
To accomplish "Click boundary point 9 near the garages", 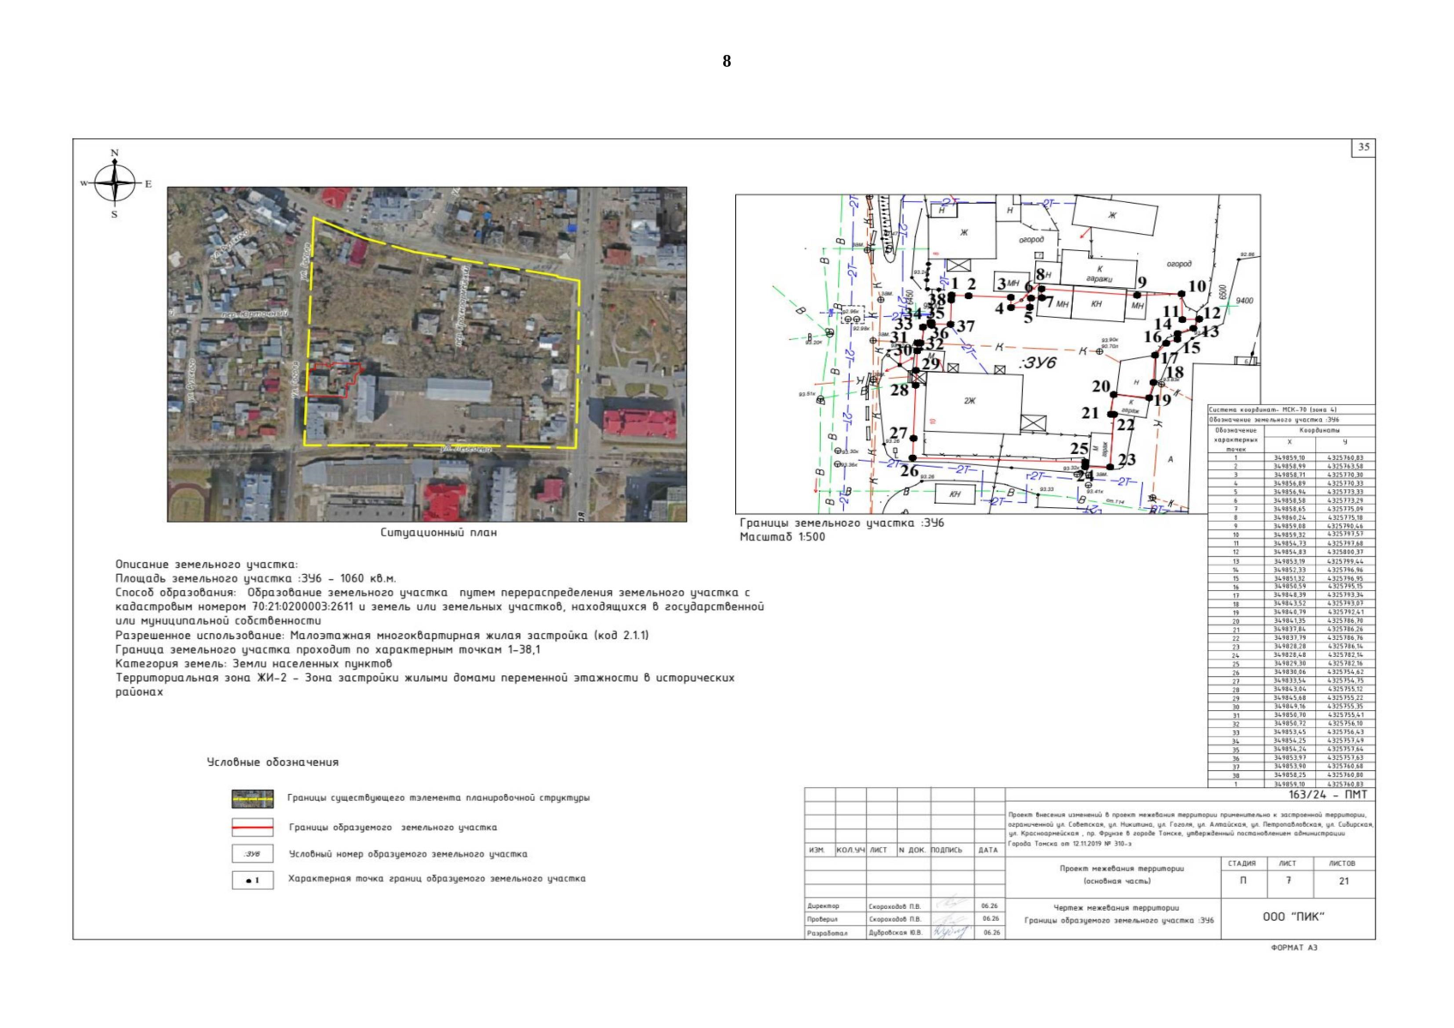I will [x=1138, y=295].
